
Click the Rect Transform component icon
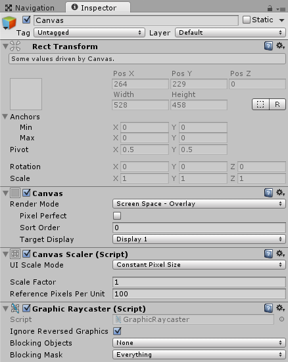(15, 46)
